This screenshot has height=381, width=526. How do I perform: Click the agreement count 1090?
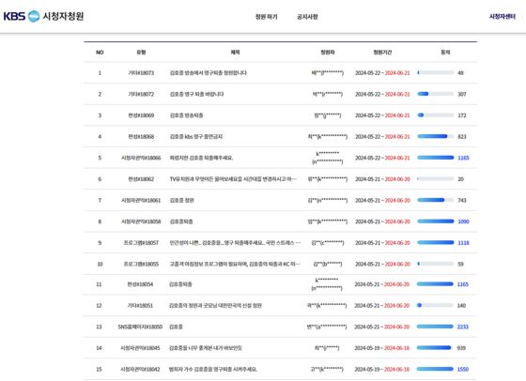coord(464,221)
